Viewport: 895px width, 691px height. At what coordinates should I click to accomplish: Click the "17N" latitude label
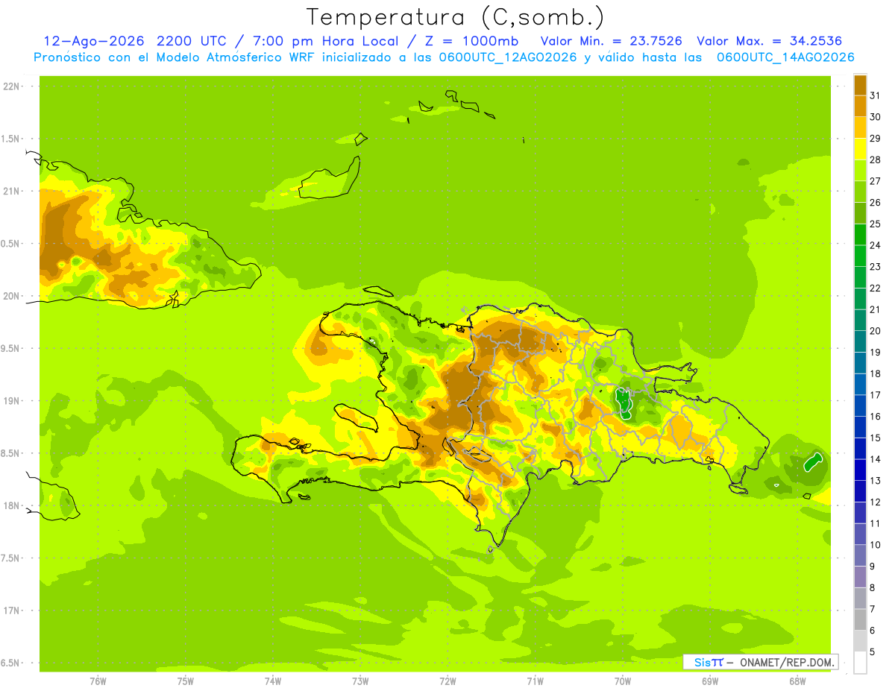point(10,610)
